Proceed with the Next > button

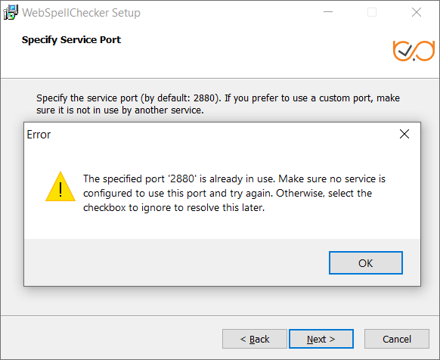click(321, 339)
